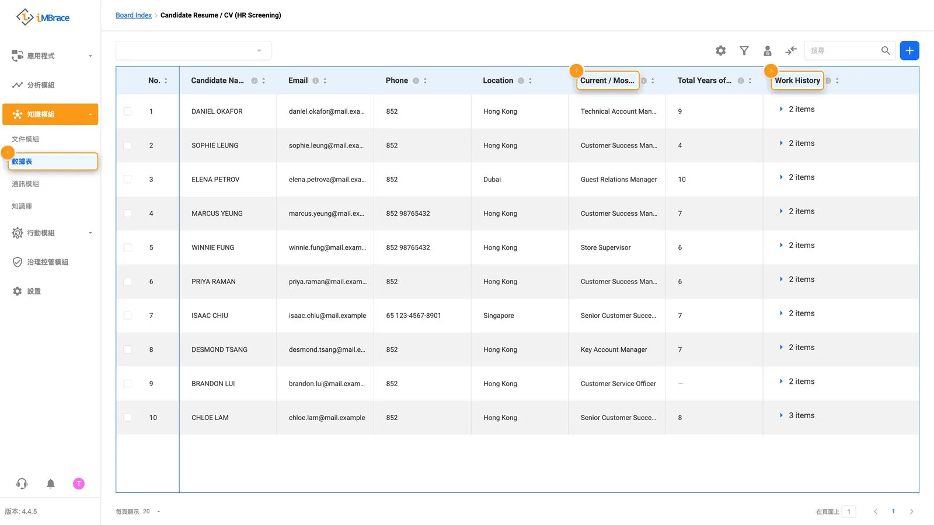This screenshot has height=525, width=934.
Task: Go to next page arrow
Action: click(x=911, y=512)
